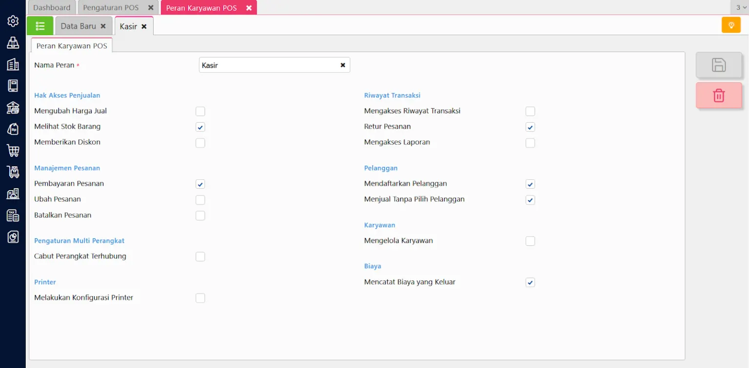Click the TAX calculator sidebar icon
749x368 pixels.
pyautogui.click(x=13, y=215)
